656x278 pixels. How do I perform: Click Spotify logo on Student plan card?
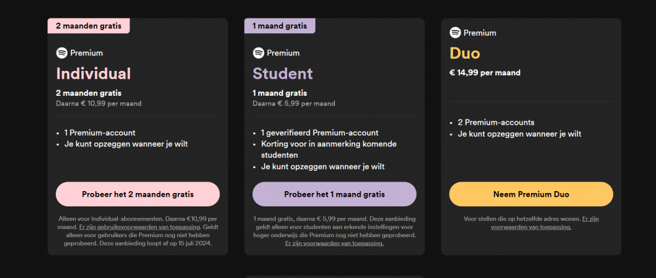tap(259, 53)
